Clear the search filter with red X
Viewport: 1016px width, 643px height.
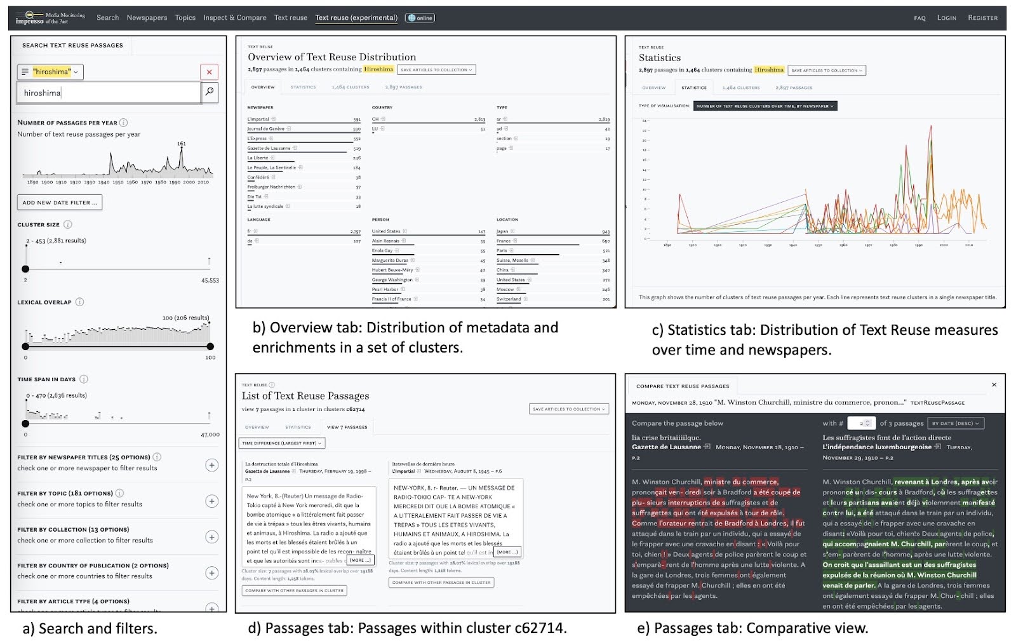[x=209, y=72]
